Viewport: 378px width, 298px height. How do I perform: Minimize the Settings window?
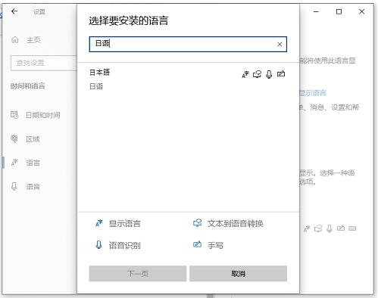tap(316, 11)
